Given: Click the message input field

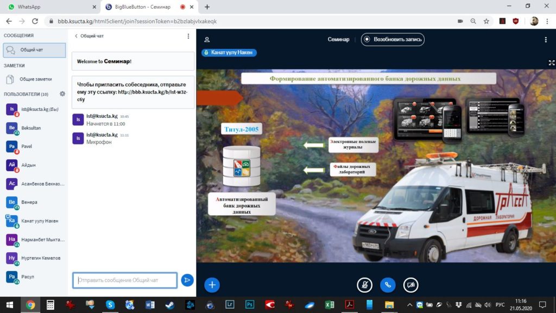Looking at the screenshot, I should [x=125, y=280].
